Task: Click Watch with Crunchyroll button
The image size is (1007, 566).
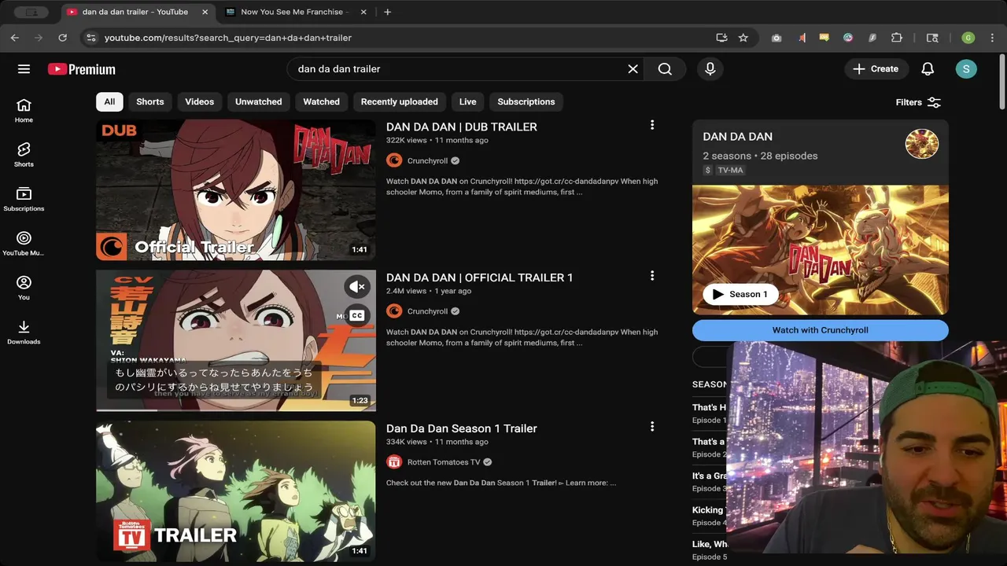Action: click(821, 330)
